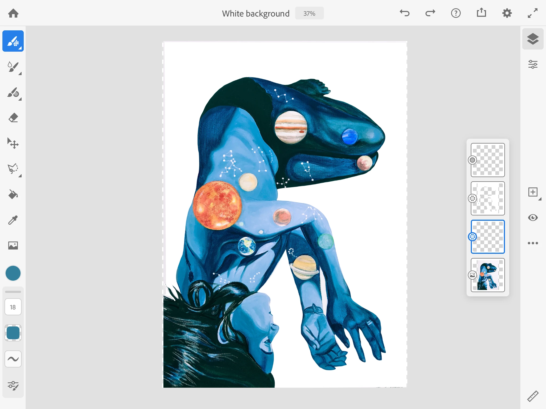Open the 37% zoom level button

coord(309,13)
